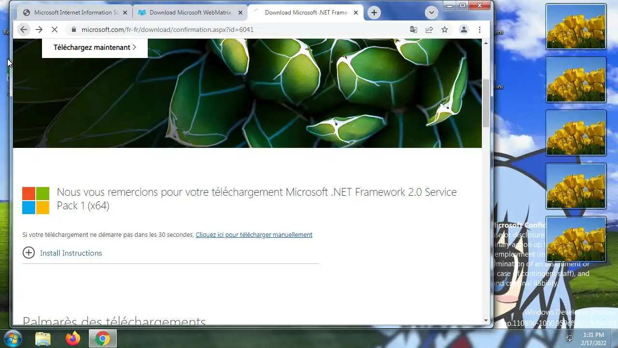Viewport: 618px width, 348px height.
Task: Open Windows Explorer from the taskbar
Action: (43, 338)
